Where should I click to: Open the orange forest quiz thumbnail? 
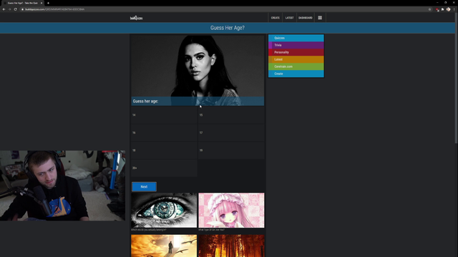pyautogui.click(x=231, y=246)
